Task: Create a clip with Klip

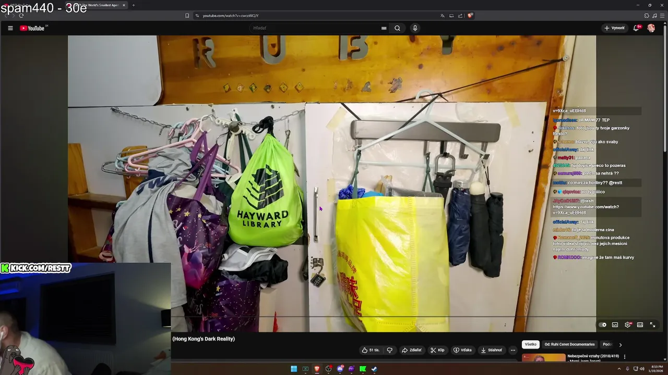Action: pos(437,350)
